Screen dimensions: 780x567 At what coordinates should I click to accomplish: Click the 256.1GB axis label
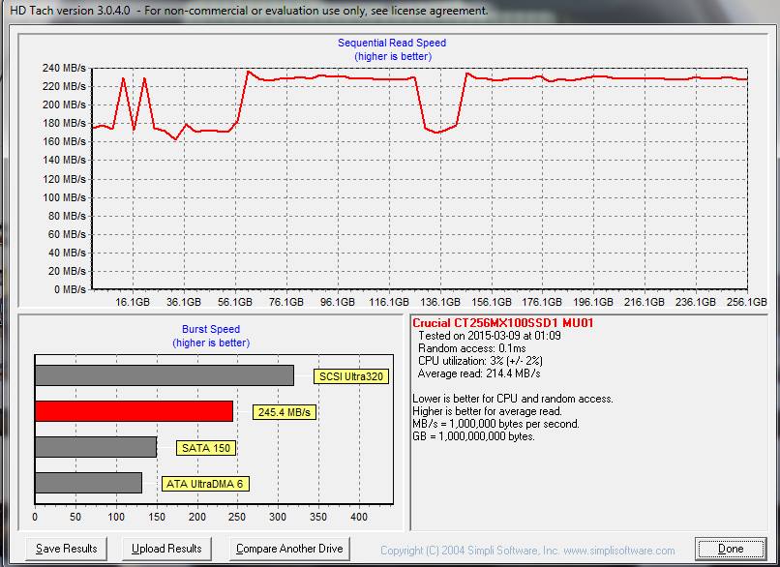pyautogui.click(x=747, y=302)
